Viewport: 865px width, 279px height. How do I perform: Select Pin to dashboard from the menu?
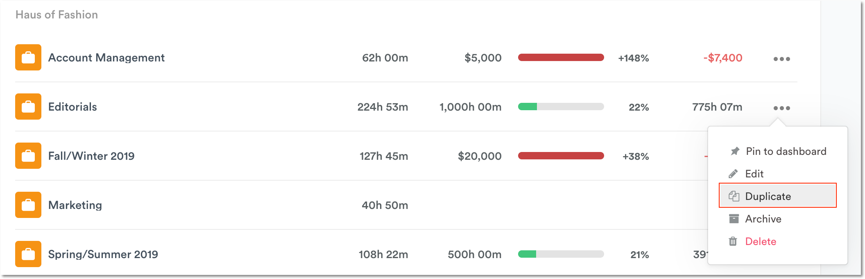click(786, 151)
